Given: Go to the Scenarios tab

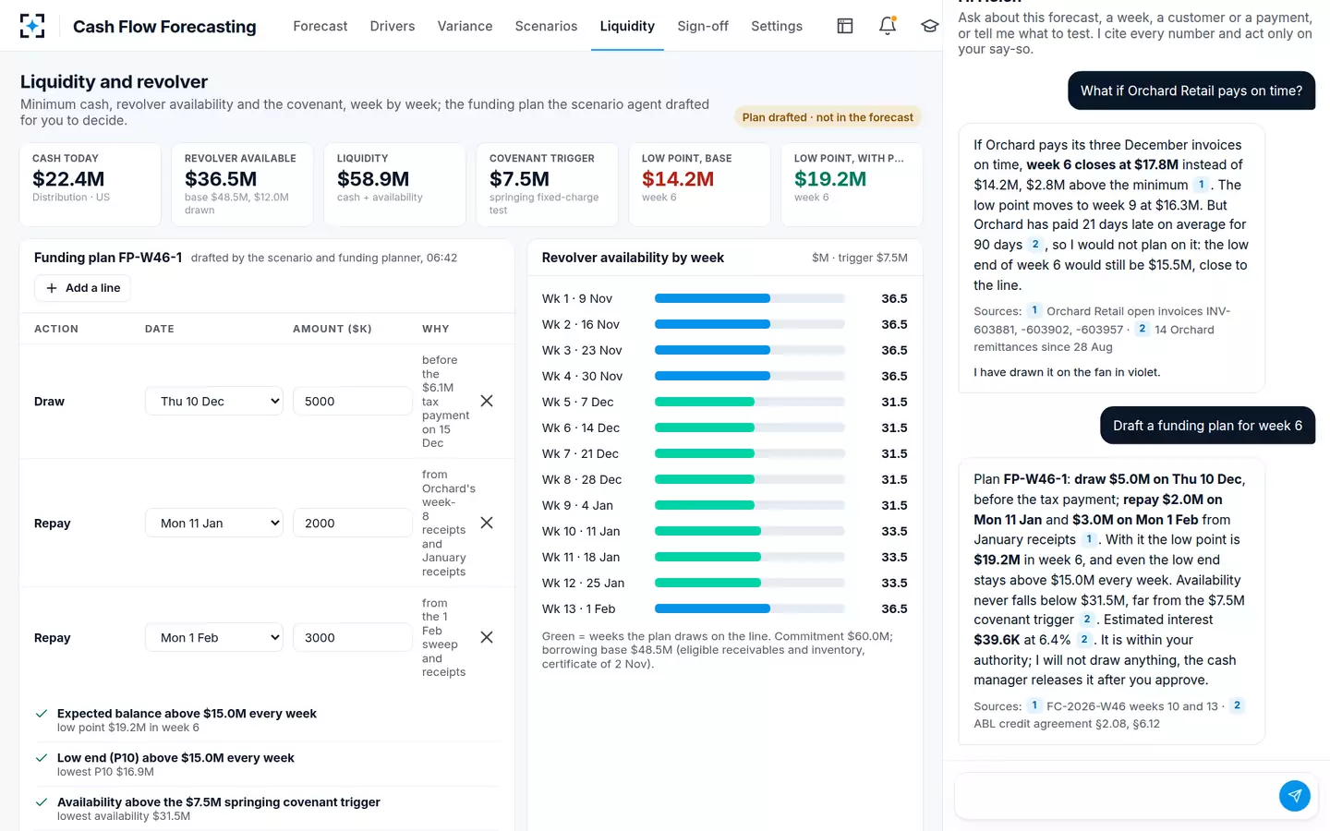Looking at the screenshot, I should [x=546, y=26].
